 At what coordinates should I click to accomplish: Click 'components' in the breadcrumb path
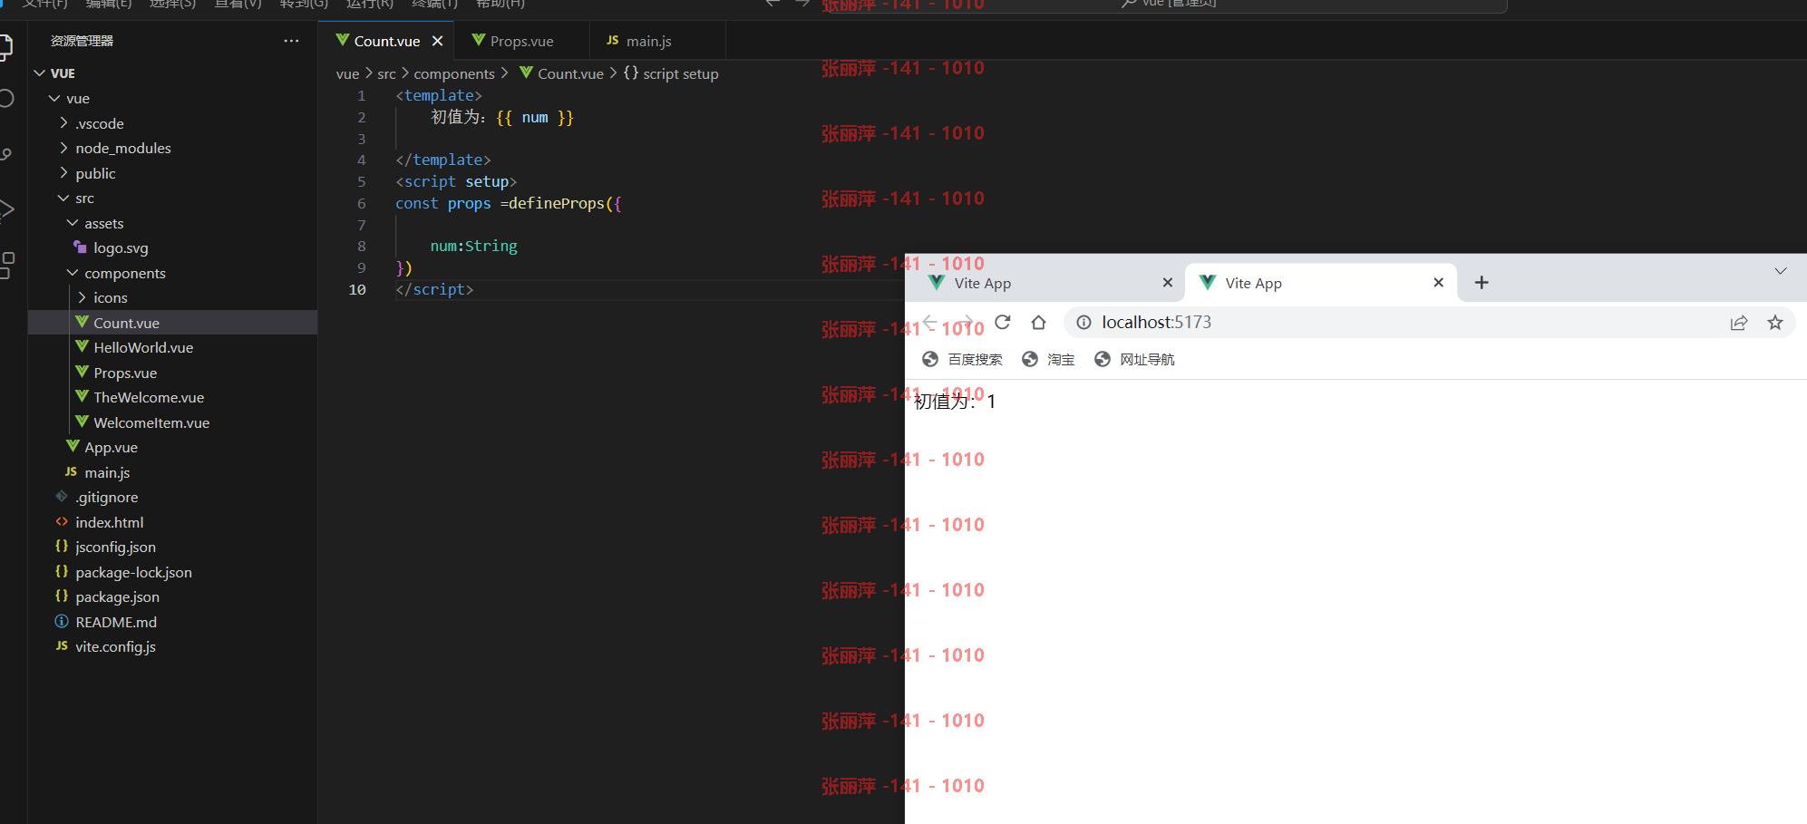tap(454, 73)
